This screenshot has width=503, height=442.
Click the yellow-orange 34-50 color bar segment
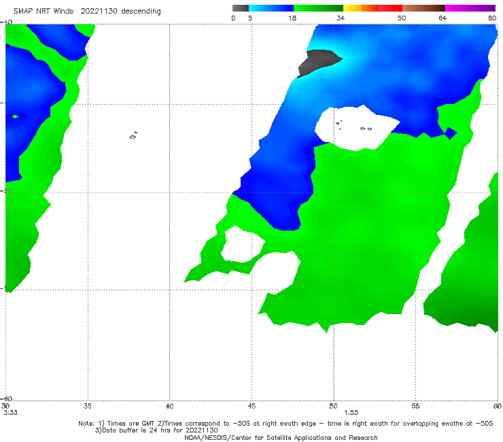pos(372,8)
